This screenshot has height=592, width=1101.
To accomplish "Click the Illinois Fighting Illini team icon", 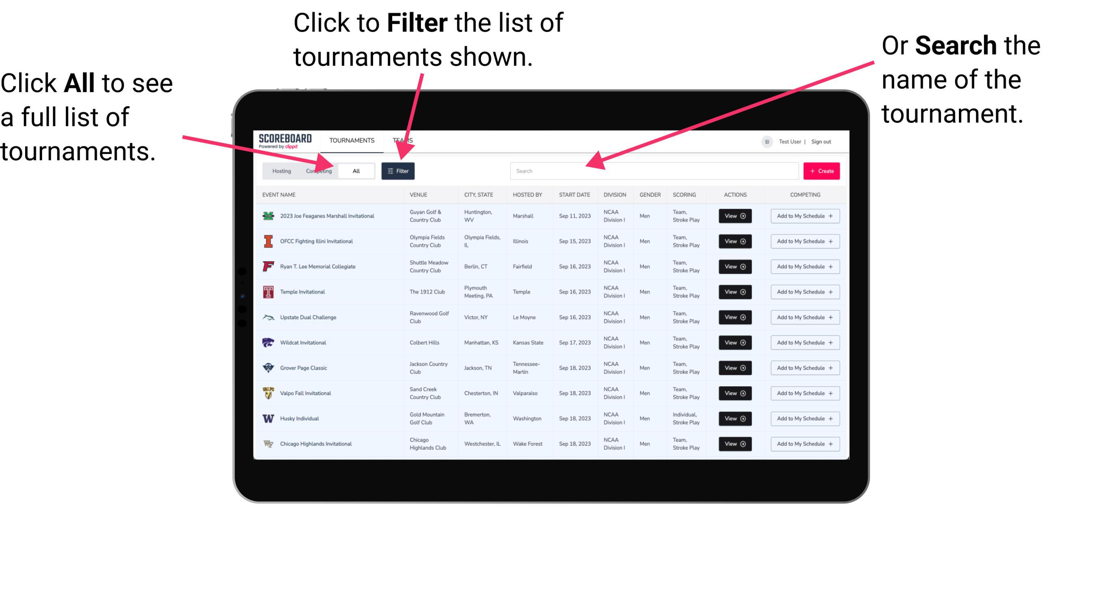I will [x=268, y=241].
